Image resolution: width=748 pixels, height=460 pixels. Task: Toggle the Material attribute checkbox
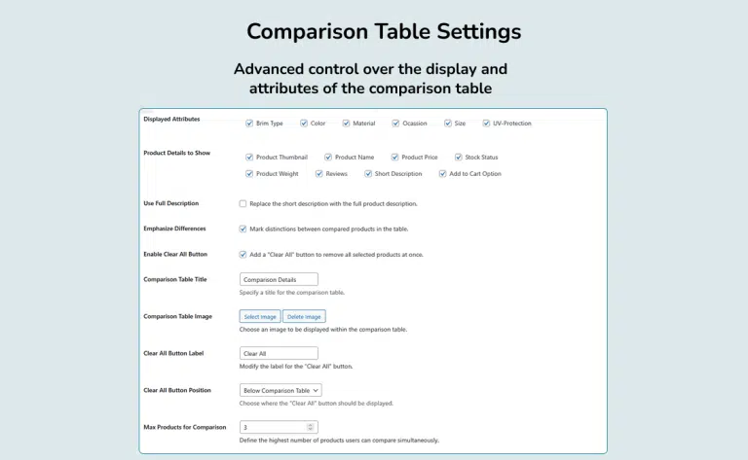347,124
